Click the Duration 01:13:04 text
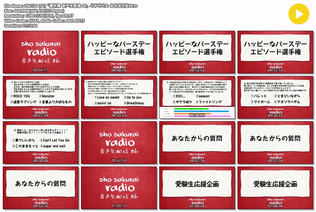 (21, 26)
